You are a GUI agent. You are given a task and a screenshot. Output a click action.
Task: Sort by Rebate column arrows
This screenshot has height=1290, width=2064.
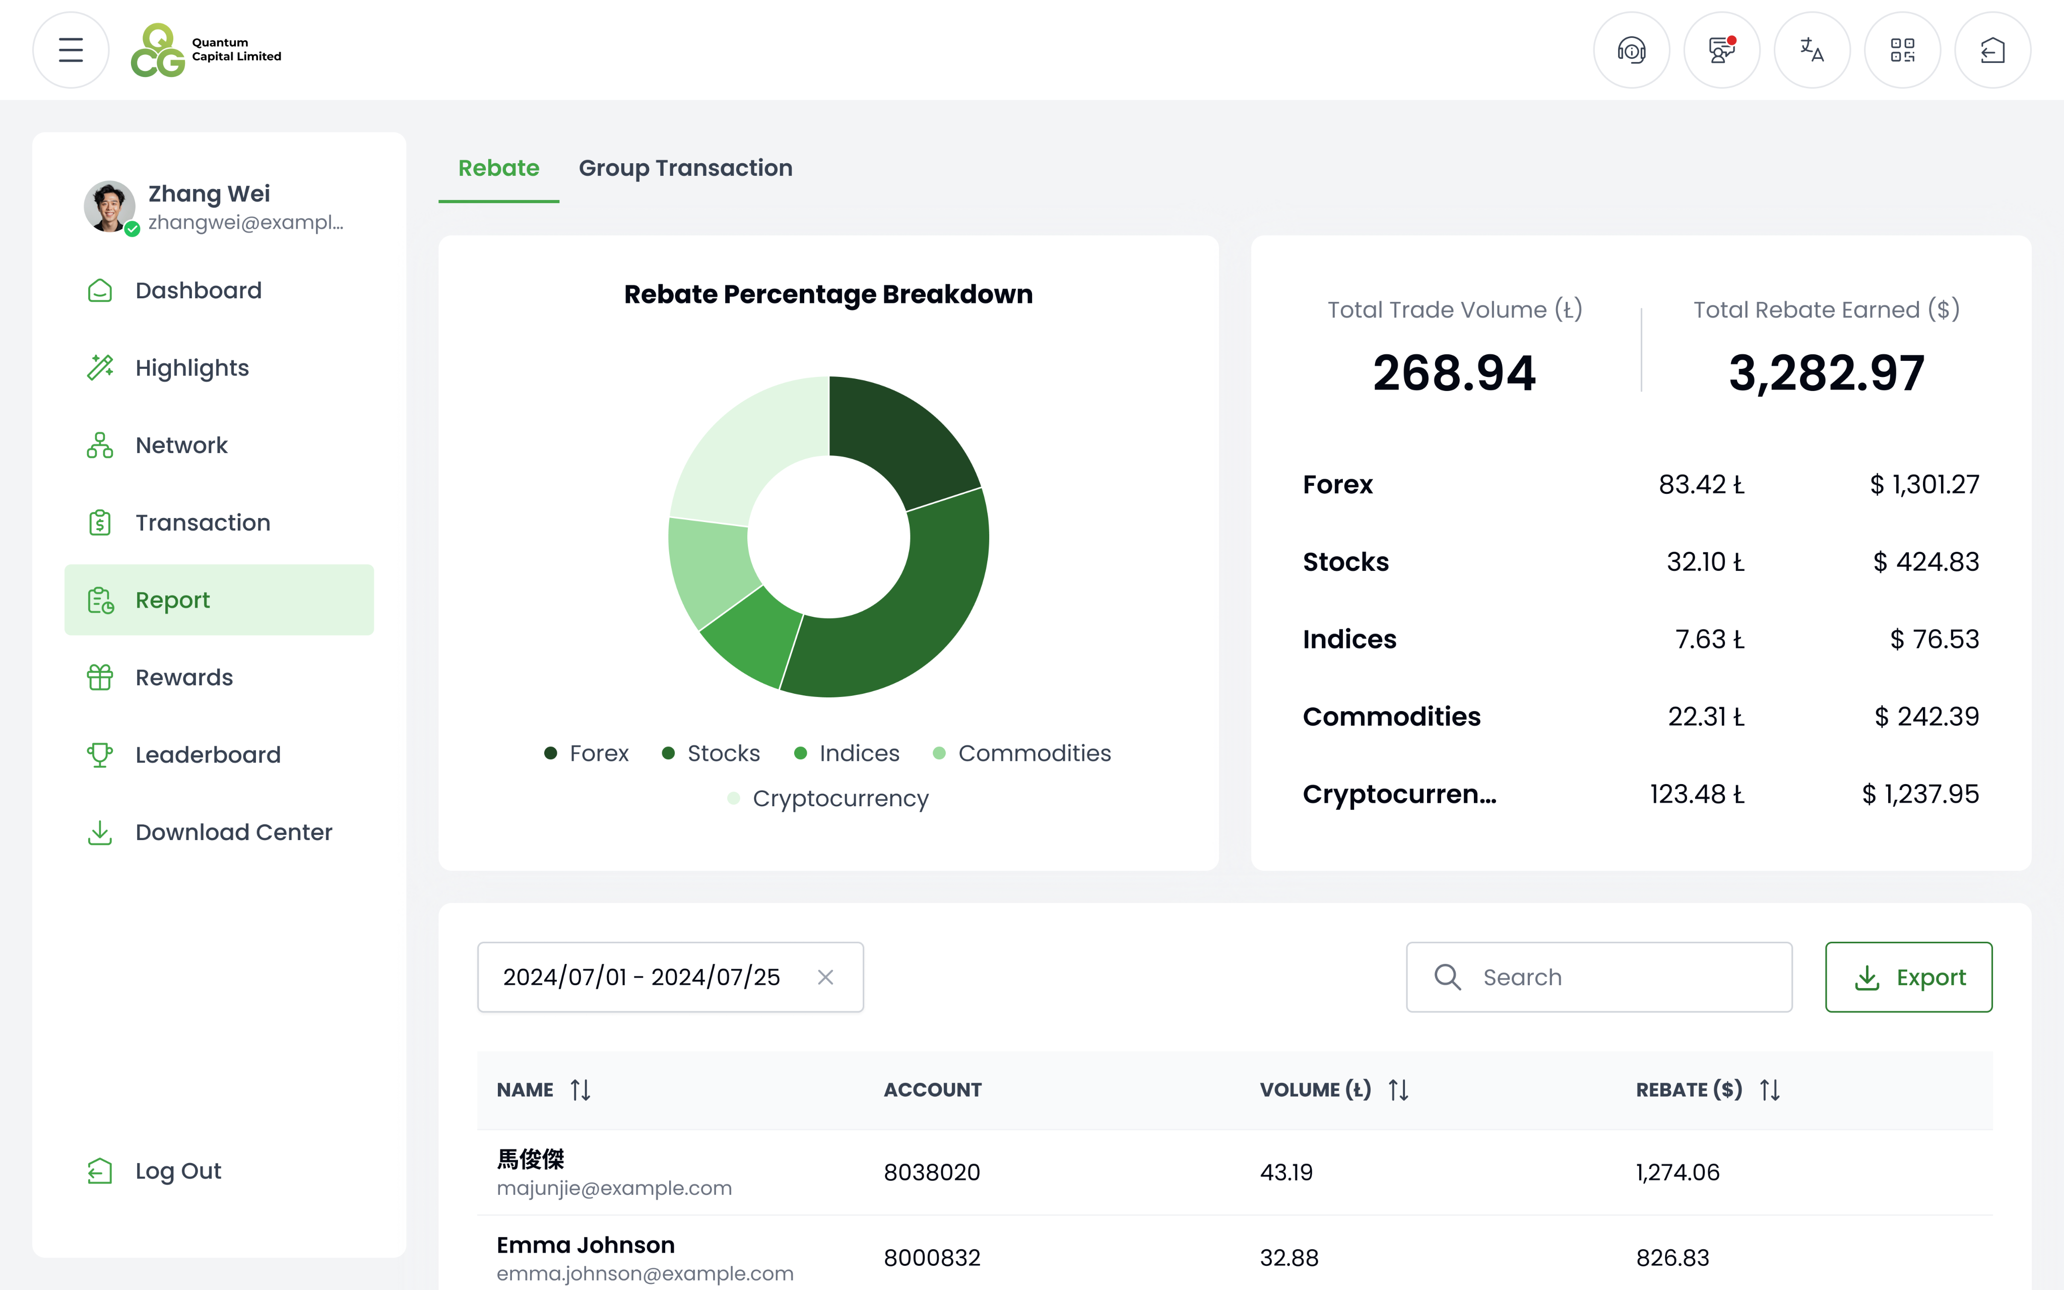[1770, 1089]
